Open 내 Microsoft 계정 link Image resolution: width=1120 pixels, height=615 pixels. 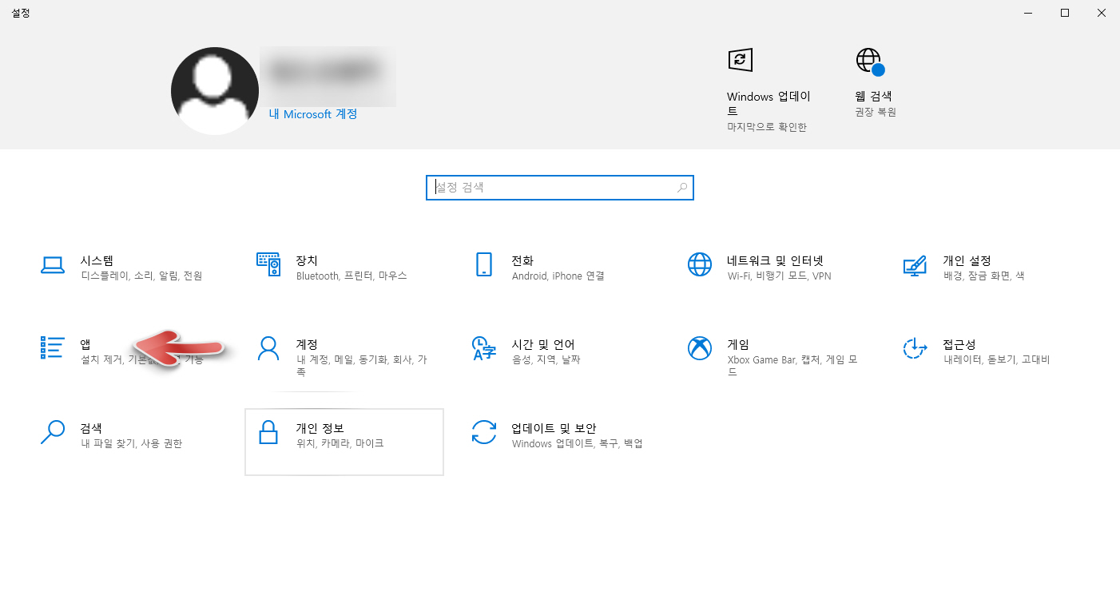click(x=313, y=114)
